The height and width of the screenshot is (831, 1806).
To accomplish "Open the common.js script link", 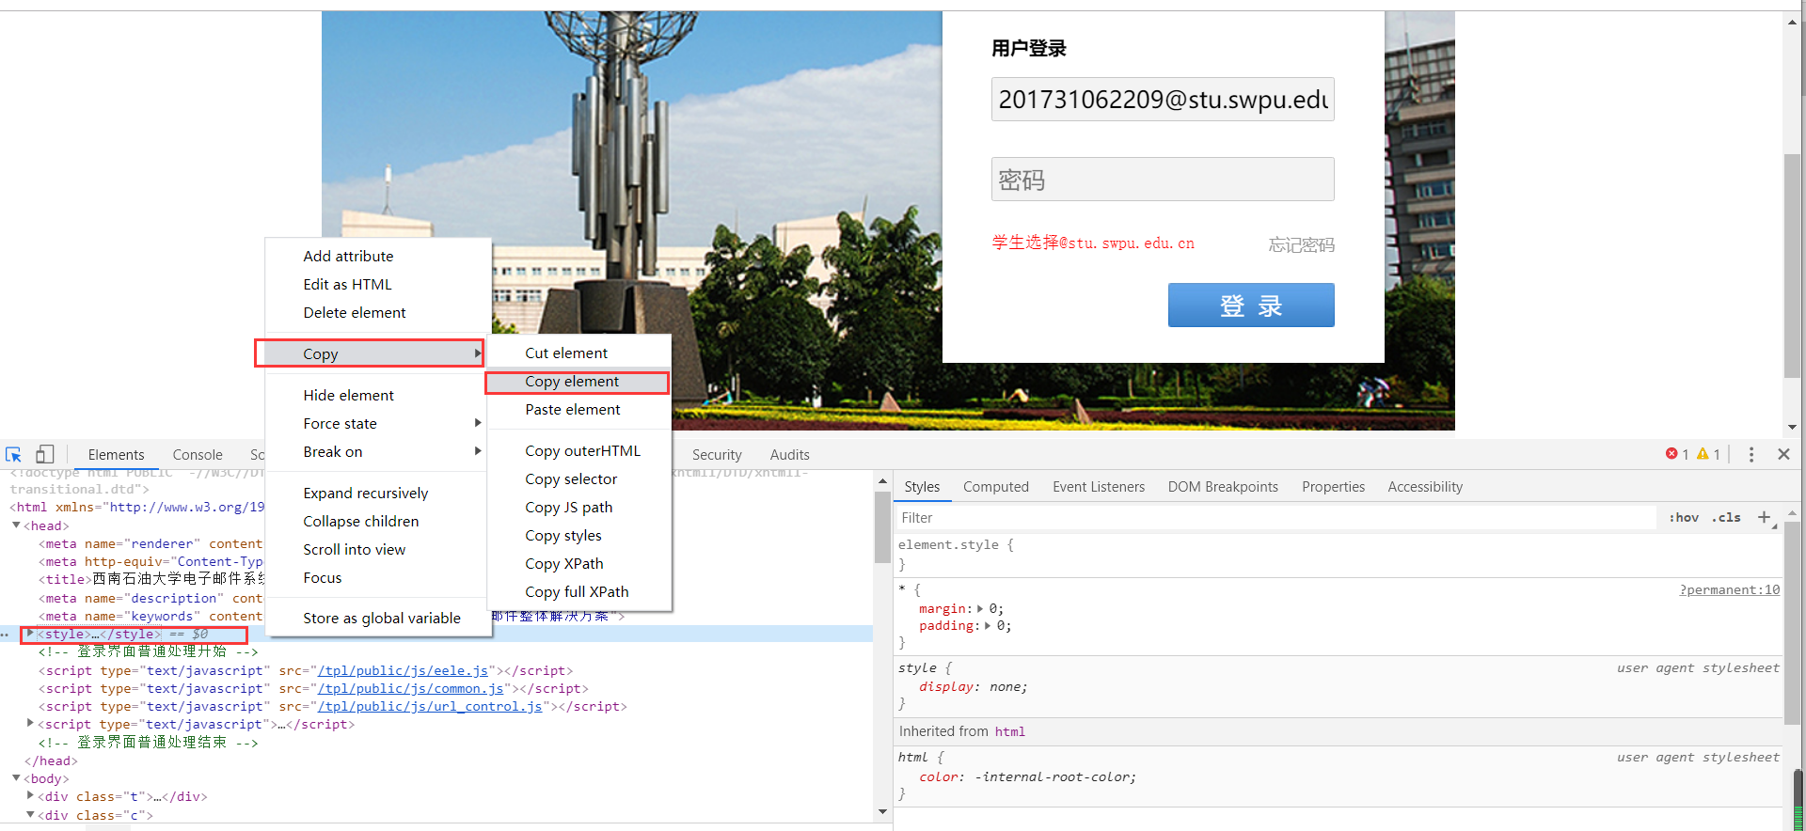I will pyautogui.click(x=410, y=688).
